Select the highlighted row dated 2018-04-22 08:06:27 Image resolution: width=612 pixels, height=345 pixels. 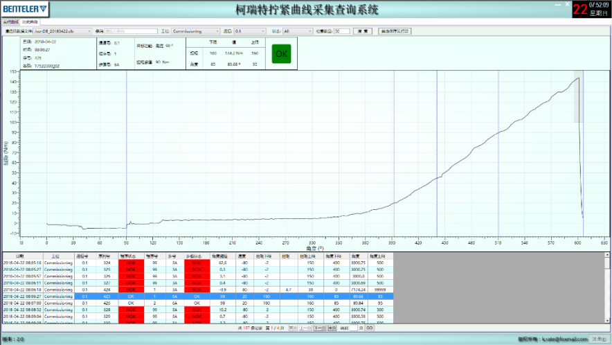coord(197,297)
